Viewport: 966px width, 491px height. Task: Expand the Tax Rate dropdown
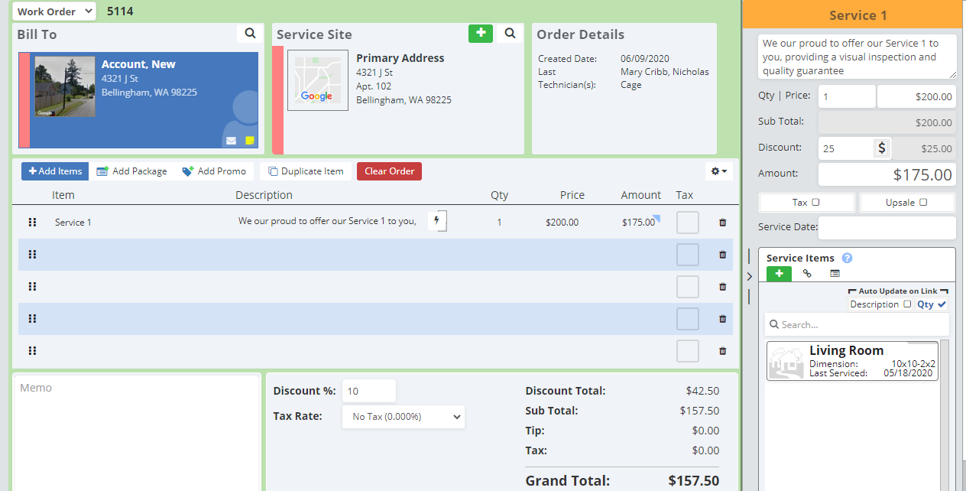[x=403, y=417]
